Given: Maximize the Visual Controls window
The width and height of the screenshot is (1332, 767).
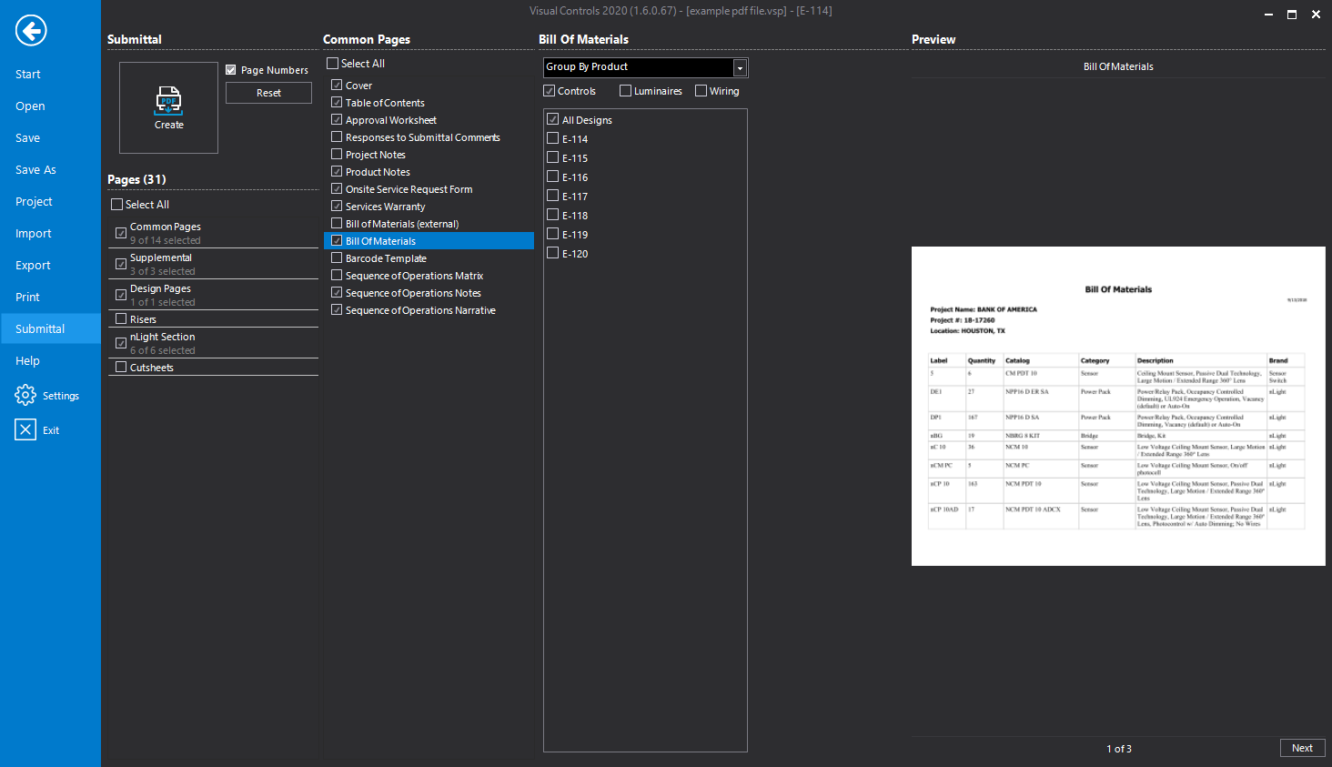Looking at the screenshot, I should click(x=1291, y=15).
